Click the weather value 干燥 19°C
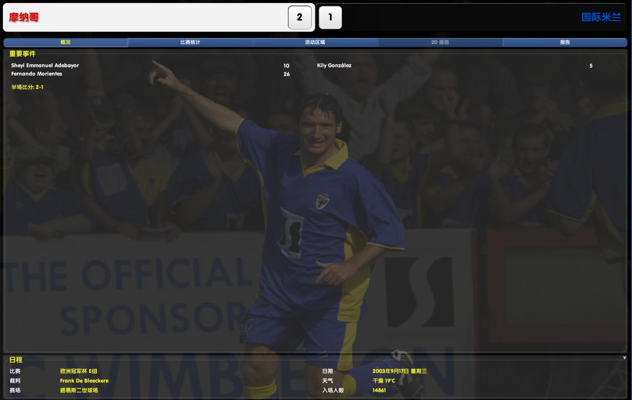 point(384,381)
